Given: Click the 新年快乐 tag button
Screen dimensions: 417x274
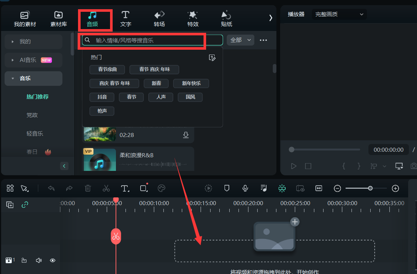Looking at the screenshot, I should click(x=191, y=83).
